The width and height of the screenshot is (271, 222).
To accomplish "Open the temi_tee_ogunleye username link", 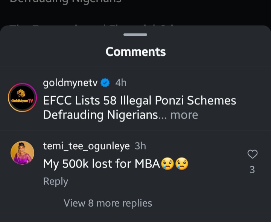I will pyautogui.click(x=86, y=146).
